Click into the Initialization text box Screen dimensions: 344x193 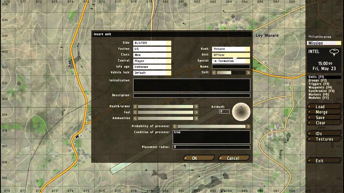(192, 85)
